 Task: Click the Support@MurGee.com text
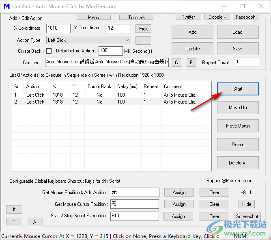[229, 181]
